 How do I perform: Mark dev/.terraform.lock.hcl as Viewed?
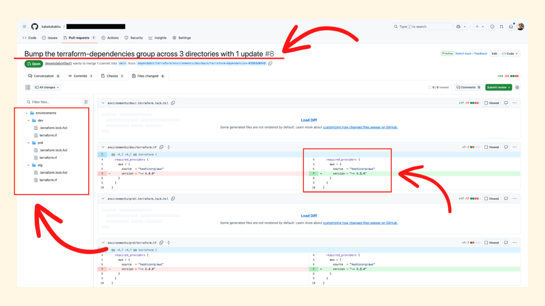click(491, 103)
